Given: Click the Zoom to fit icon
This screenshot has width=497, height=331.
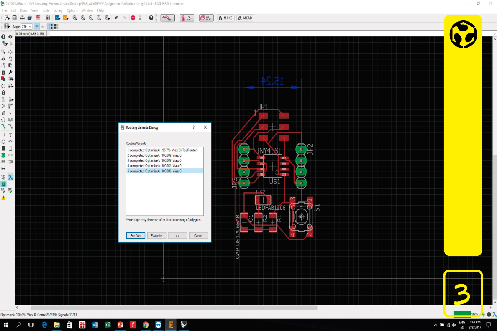Looking at the screenshot, I should [75, 18].
